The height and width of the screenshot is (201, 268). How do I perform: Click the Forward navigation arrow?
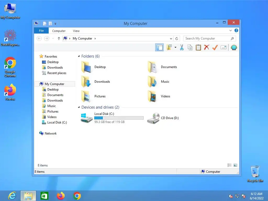47,38
